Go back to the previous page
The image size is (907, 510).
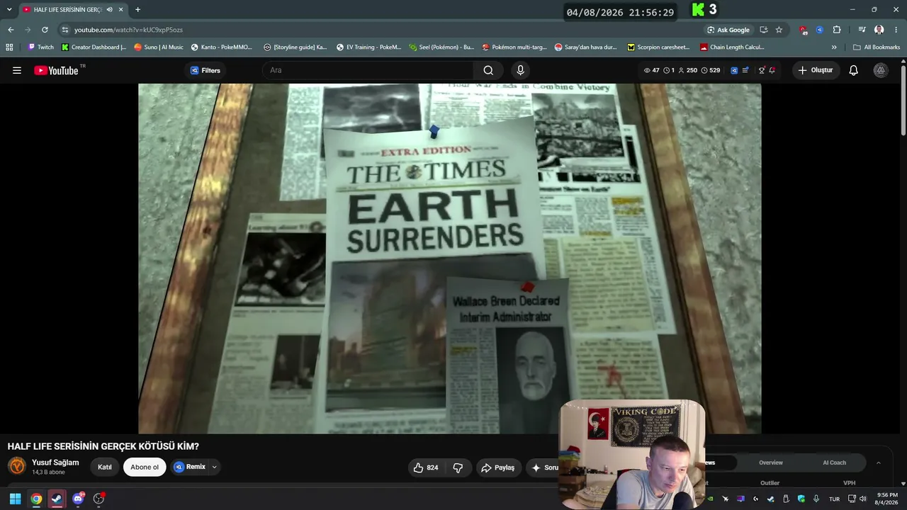point(11,30)
